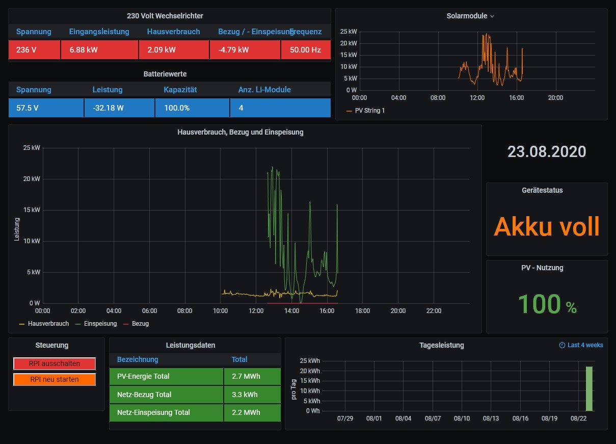Image resolution: width=616 pixels, height=444 pixels.
Task: Click the RPI ausschalten button
Action: (55, 363)
